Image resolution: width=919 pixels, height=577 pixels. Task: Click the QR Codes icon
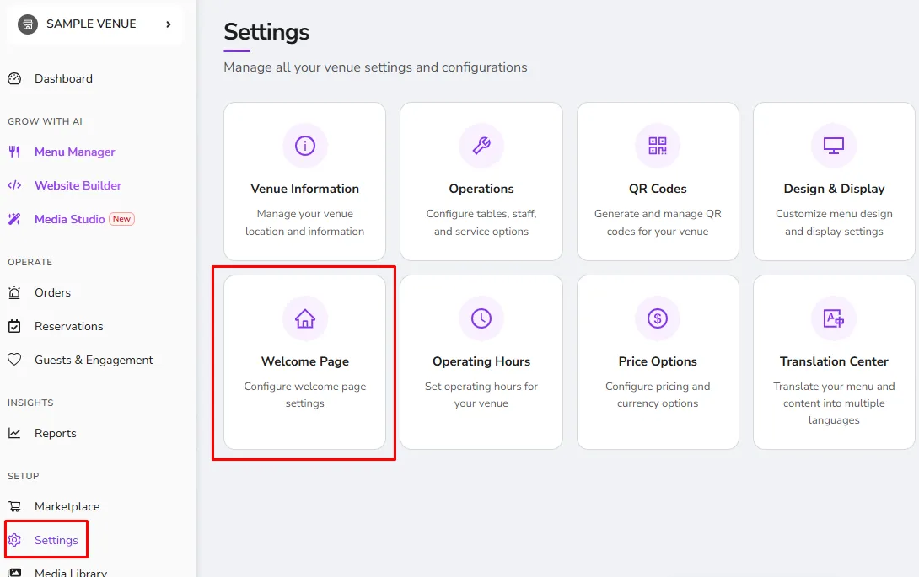click(x=658, y=145)
